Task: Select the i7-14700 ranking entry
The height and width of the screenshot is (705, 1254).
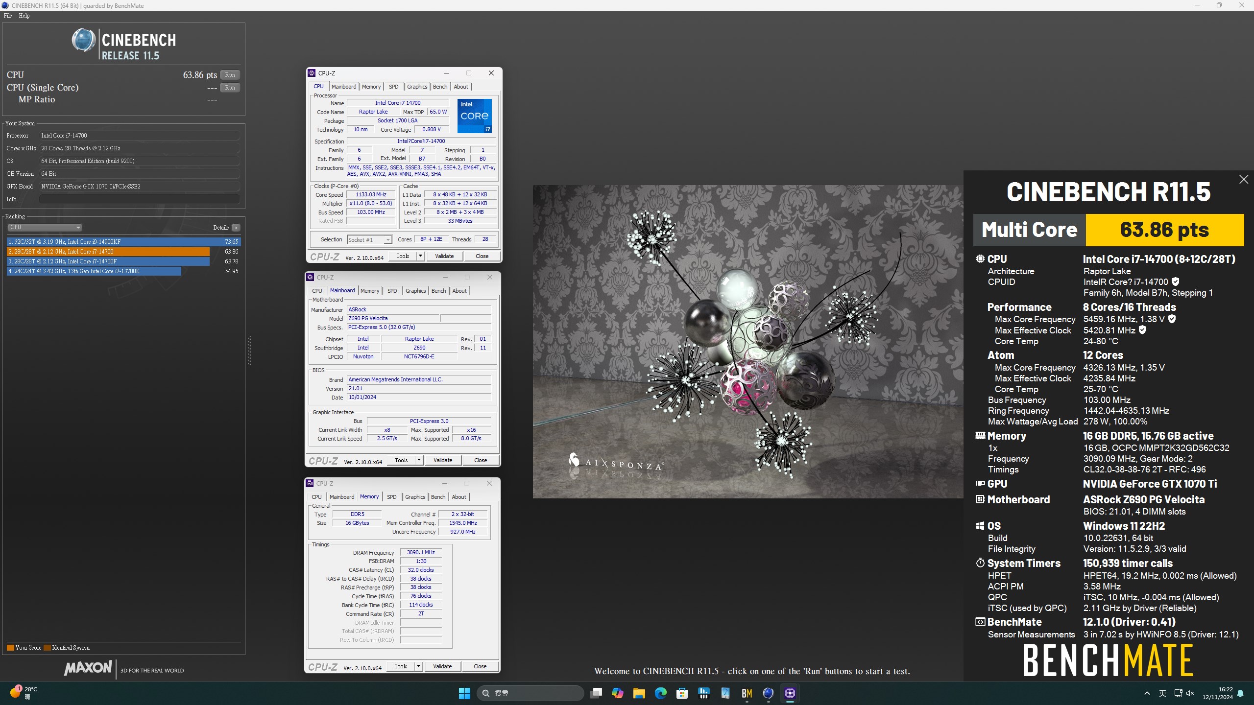Action: [x=123, y=252]
